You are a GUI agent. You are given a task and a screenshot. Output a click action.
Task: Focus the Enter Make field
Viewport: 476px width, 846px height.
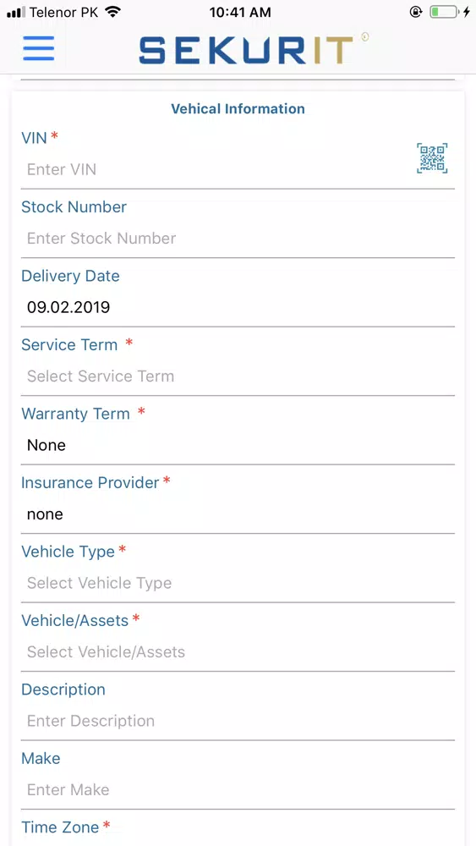coord(238,789)
